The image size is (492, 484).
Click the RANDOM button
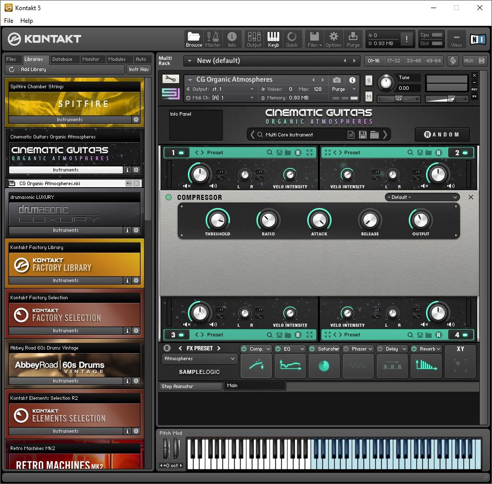click(442, 134)
